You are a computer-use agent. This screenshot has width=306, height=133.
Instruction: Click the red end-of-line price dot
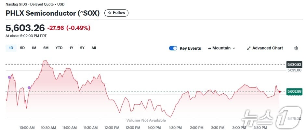coord(280,92)
